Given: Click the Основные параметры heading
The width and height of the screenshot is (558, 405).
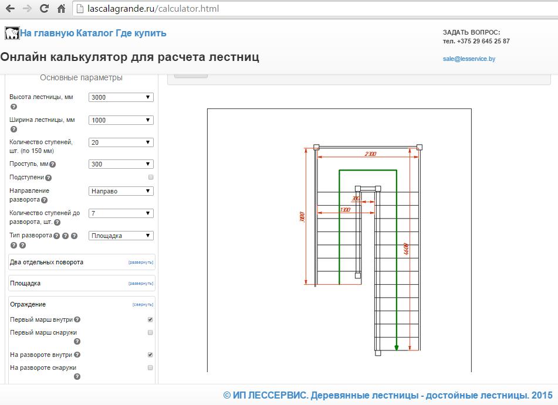Looking at the screenshot, I should [x=81, y=77].
